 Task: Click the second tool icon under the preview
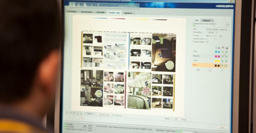pyautogui.click(x=70, y=113)
